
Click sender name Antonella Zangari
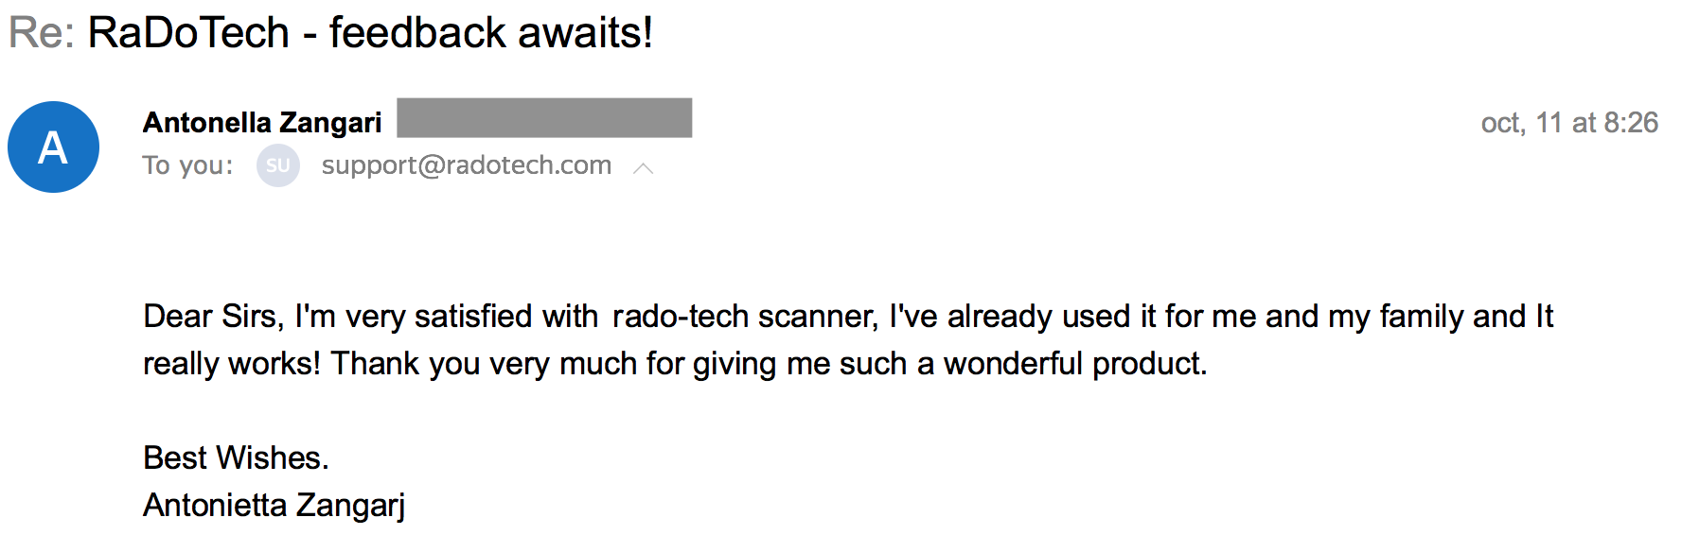pos(262,123)
